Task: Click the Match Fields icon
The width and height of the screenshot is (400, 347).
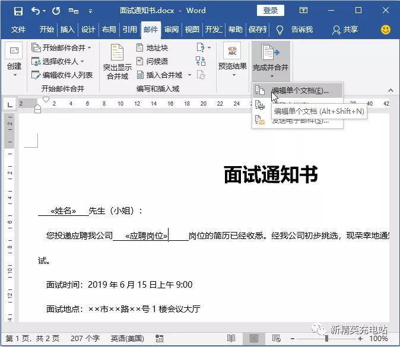Action: point(201,61)
